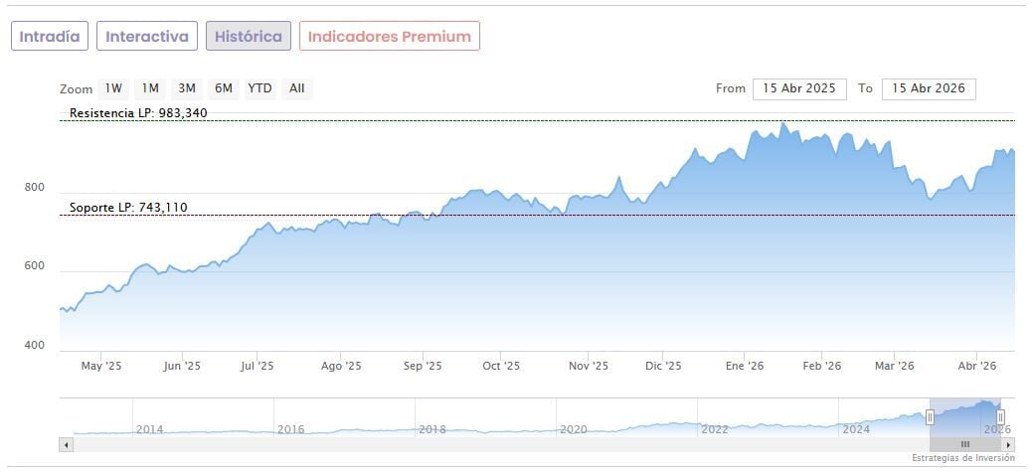Switch to the Intradía tab

click(x=50, y=36)
